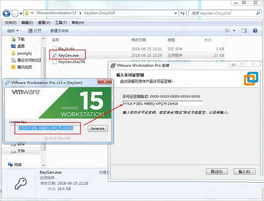Click the Explorer back navigation arrow
Screen dimensions: 264x201
(7, 13)
